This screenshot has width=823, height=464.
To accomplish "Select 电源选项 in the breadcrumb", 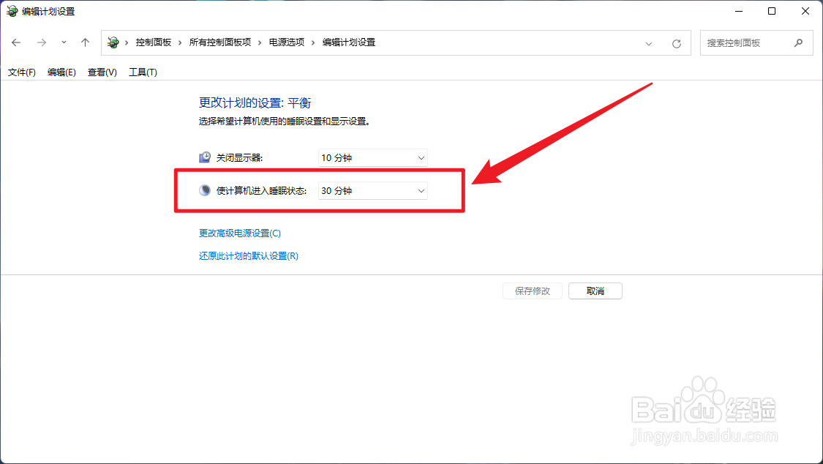I will (x=287, y=42).
